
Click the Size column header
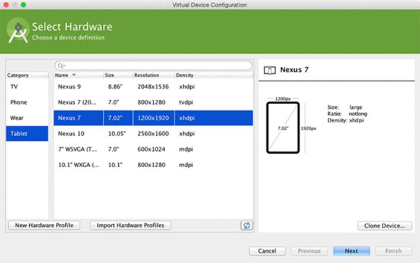pyautogui.click(x=118, y=75)
